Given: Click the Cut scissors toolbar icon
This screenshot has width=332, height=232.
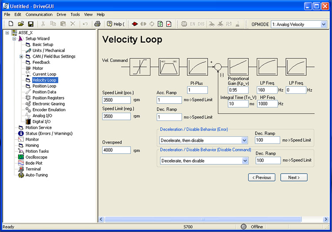Looking at the screenshot, I should point(43,24).
